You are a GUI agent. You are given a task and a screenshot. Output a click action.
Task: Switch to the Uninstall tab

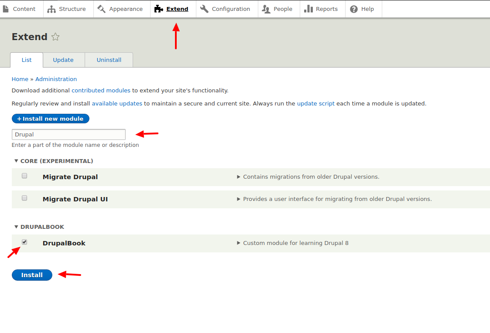click(109, 60)
